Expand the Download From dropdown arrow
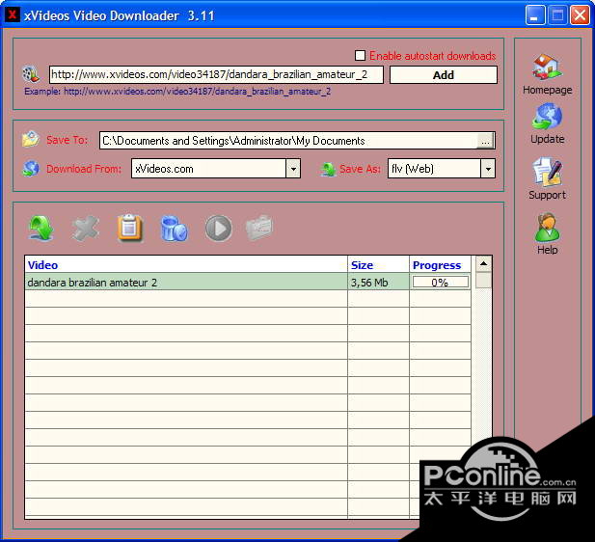 tap(293, 169)
